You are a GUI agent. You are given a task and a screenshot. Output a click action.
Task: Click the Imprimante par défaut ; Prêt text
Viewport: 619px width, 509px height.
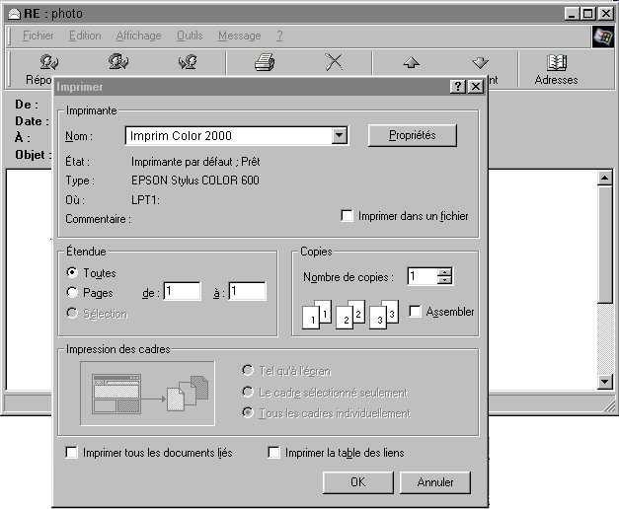195,162
